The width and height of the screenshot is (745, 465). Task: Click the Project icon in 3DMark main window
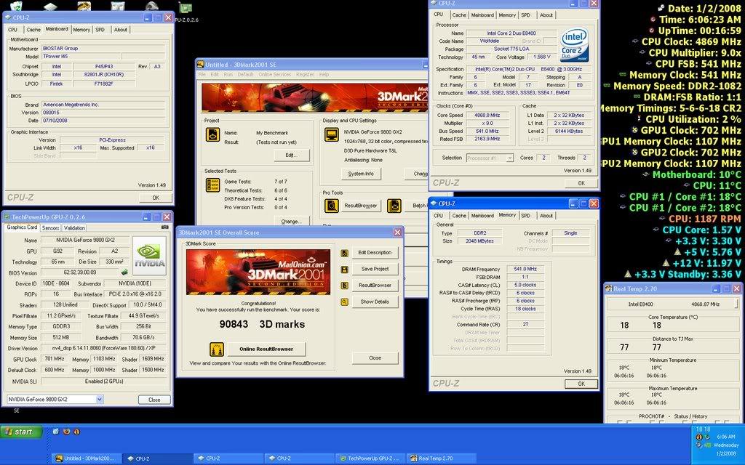pyautogui.click(x=212, y=134)
